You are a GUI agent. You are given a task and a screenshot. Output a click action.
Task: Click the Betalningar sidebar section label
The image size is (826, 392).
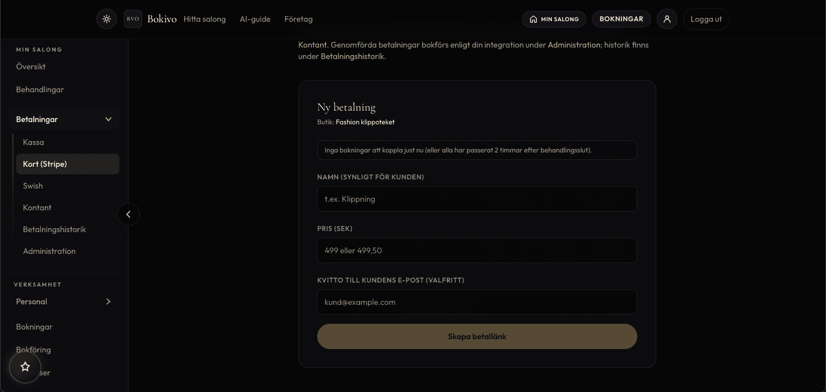[x=37, y=119]
